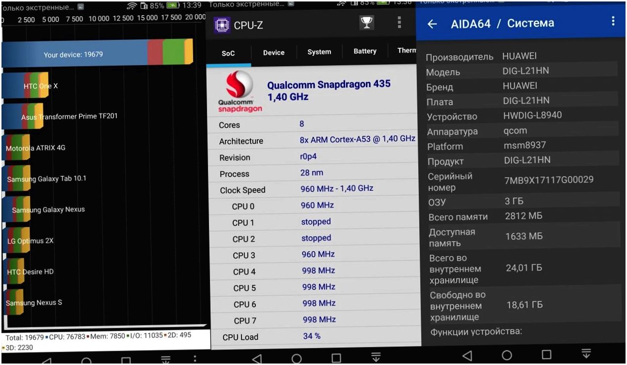Tap the Qualcomm Snapdragon logo
Image resolution: width=627 pixels, height=365 pixels.
(x=240, y=92)
